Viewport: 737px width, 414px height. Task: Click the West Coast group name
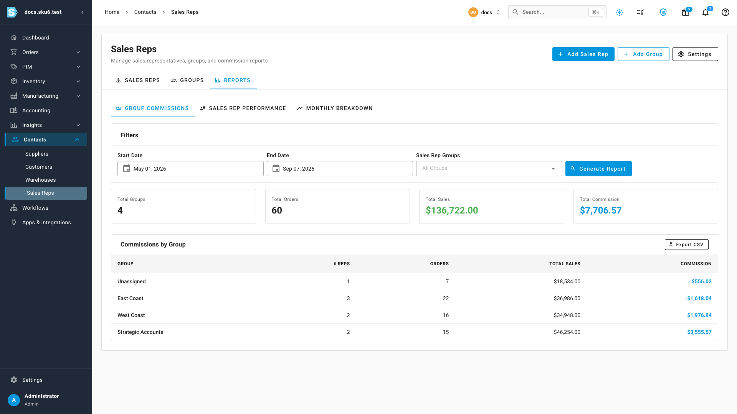(x=131, y=315)
